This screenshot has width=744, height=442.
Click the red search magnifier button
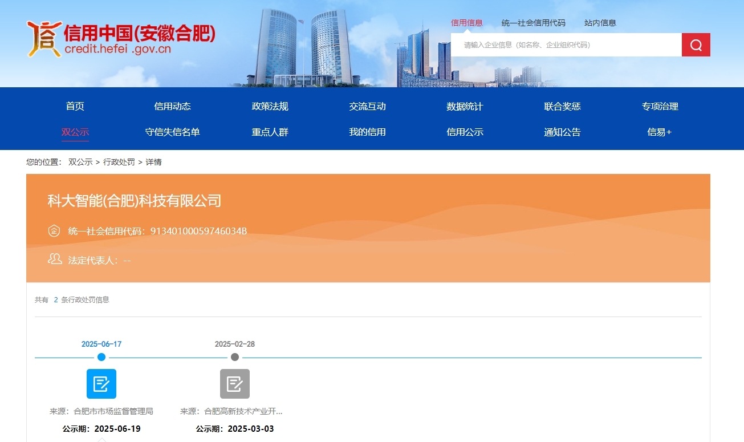tap(696, 45)
